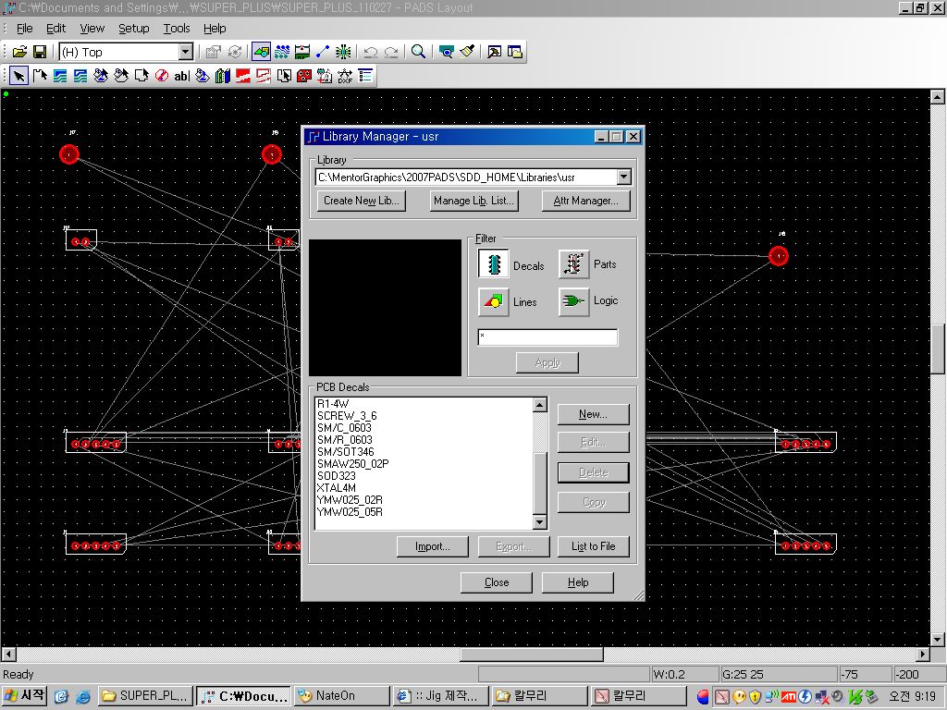This screenshot has height=710, width=947.
Task: Toggle the Output Window icon
Action: (x=494, y=52)
